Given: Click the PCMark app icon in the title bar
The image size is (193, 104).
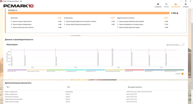Looking at the screenshot, I should coord(1,1).
